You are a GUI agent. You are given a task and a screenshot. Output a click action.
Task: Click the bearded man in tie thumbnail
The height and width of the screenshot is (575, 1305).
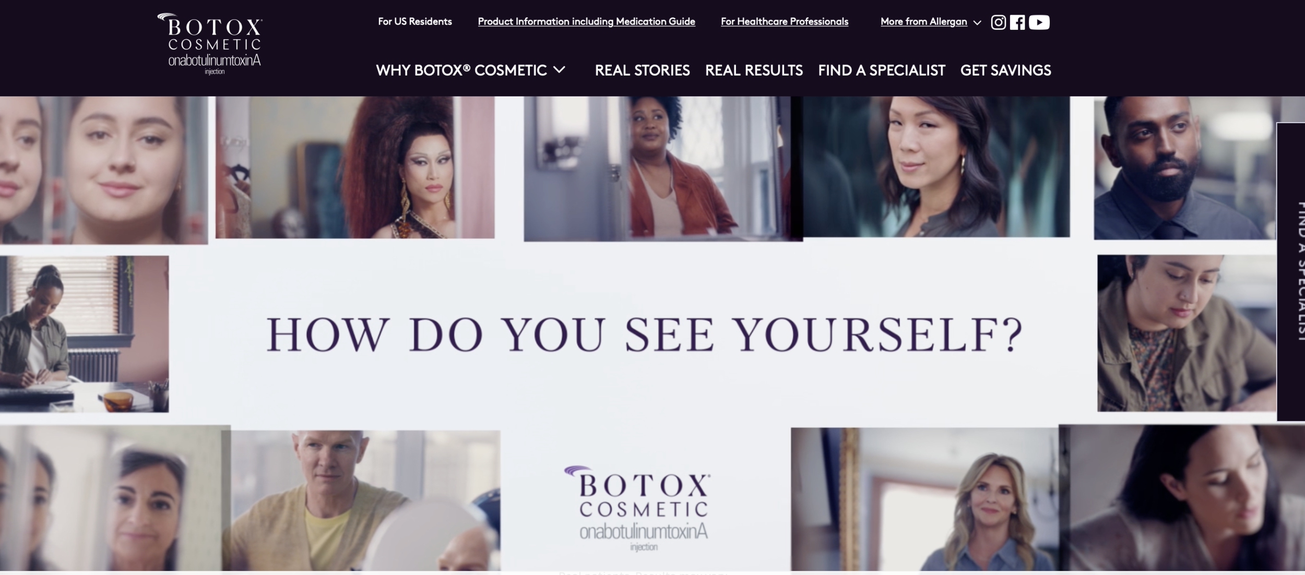coord(1185,168)
